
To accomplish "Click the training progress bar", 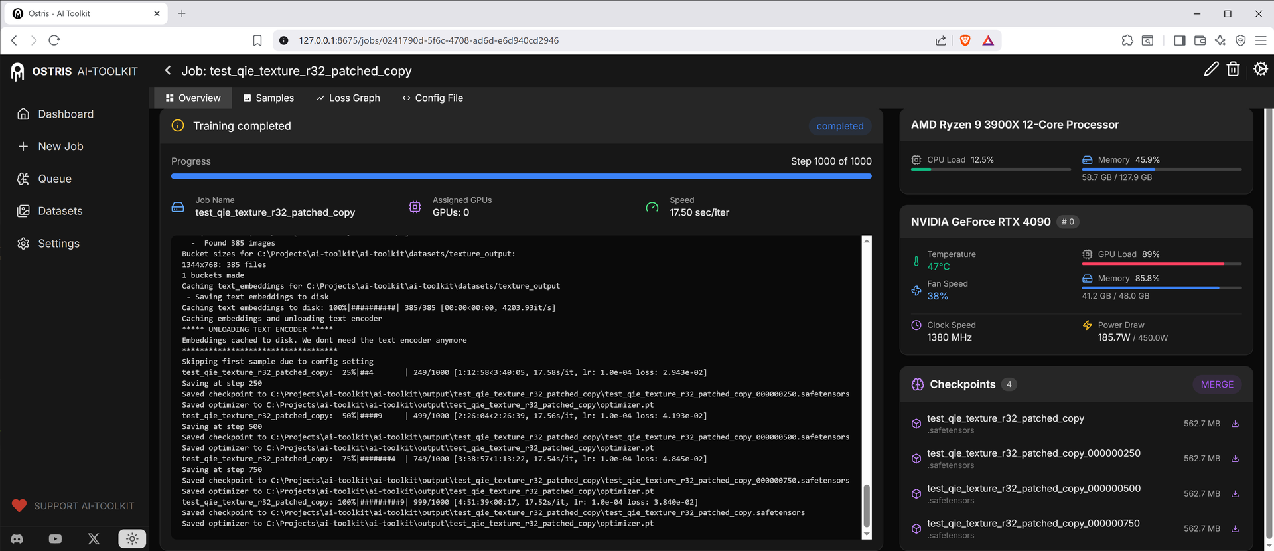I will pos(521,176).
